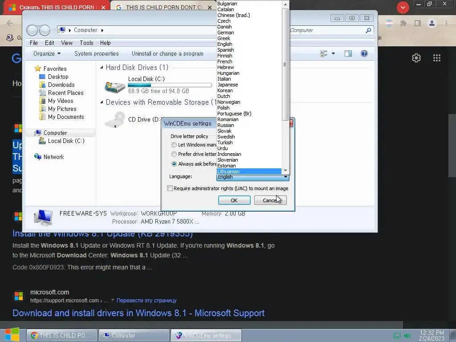Viewport: 456px width, 342px height.
Task: Click the volume speaker tray icon
Action: coord(407,336)
